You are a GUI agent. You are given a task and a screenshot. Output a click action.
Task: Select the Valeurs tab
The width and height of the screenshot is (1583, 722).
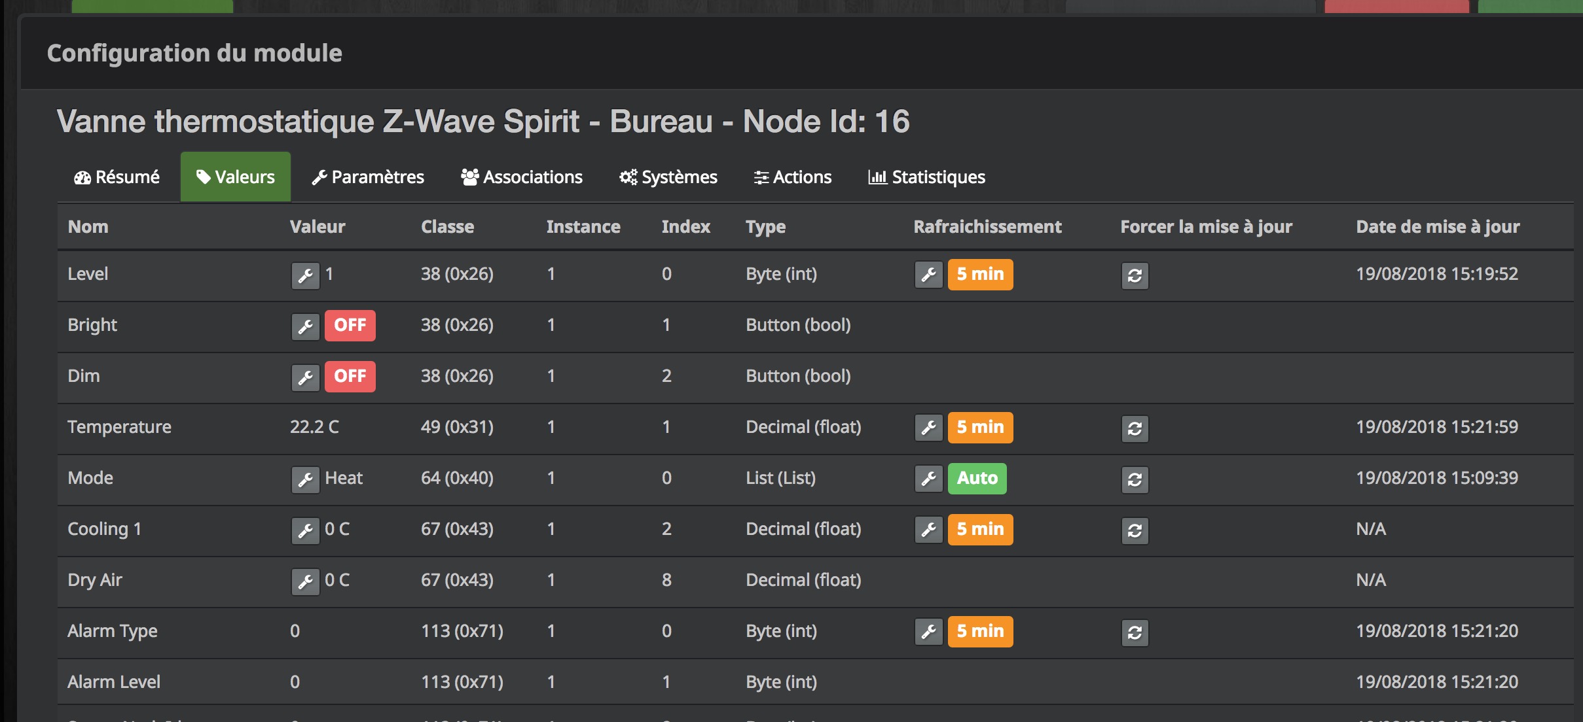pos(236,177)
